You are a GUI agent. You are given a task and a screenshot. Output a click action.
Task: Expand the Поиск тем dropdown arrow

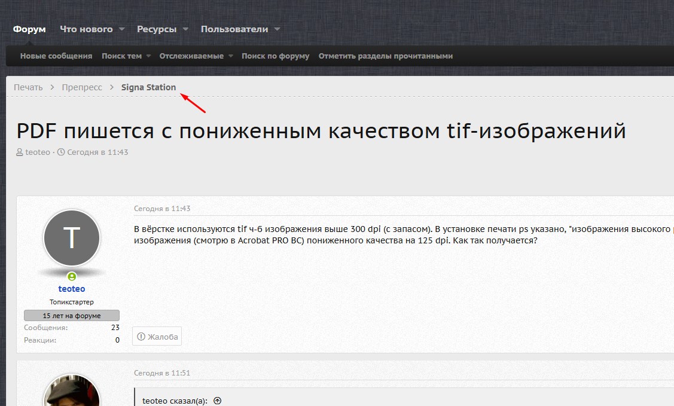point(149,56)
